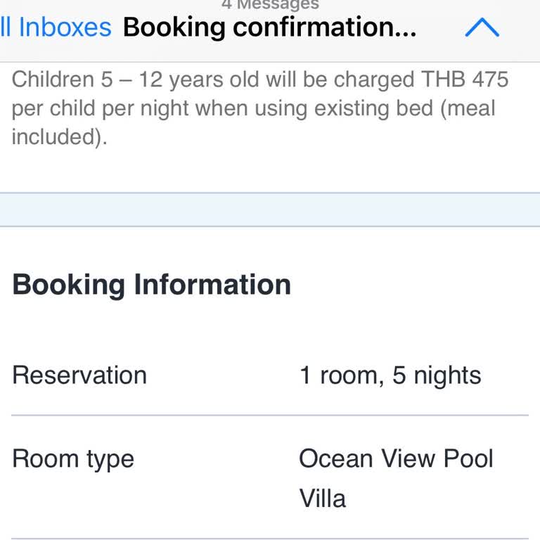The image size is (540, 540).
Task: Click the THB 475 charge amount
Action: (x=465, y=79)
